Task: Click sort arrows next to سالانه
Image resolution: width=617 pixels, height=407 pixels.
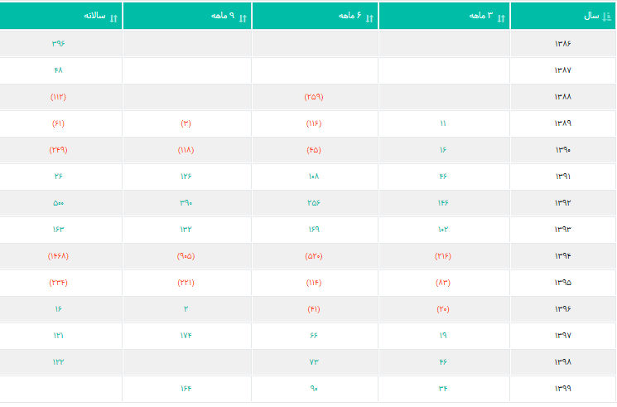Action: (x=113, y=17)
